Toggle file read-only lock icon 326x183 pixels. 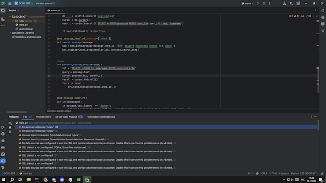pos(322,173)
